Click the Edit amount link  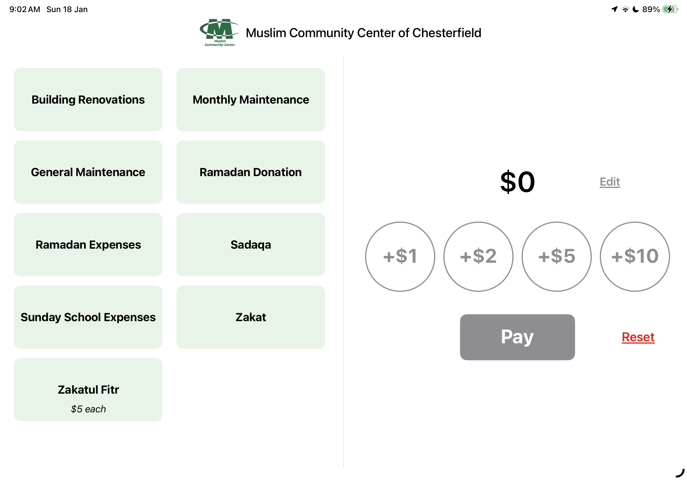(610, 182)
